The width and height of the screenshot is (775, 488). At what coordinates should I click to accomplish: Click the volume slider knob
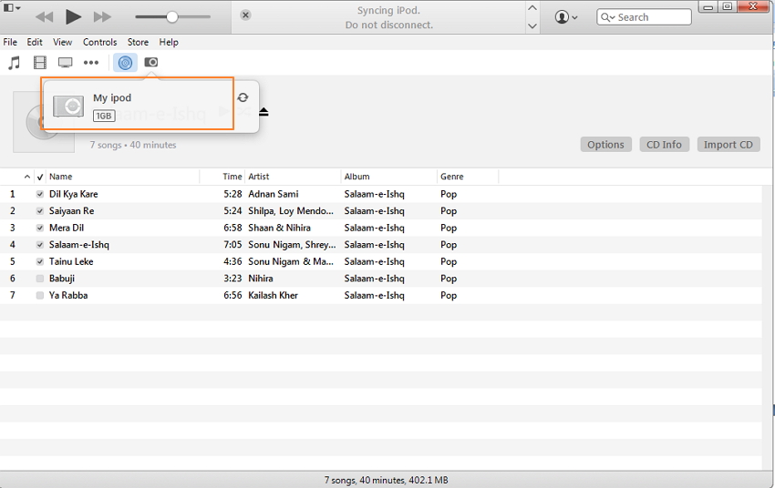click(x=171, y=17)
